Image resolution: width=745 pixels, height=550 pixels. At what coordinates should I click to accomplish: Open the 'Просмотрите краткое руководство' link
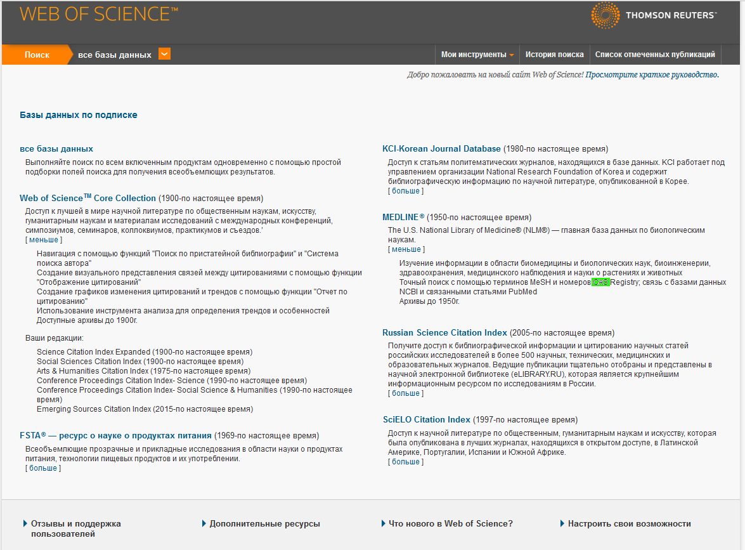[652, 75]
